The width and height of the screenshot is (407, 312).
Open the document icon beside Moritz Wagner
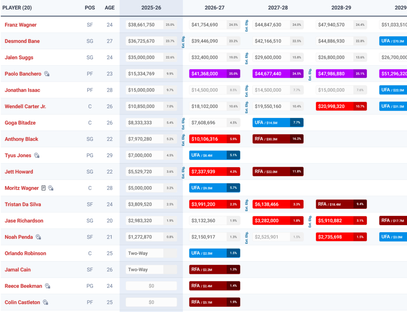point(43,188)
